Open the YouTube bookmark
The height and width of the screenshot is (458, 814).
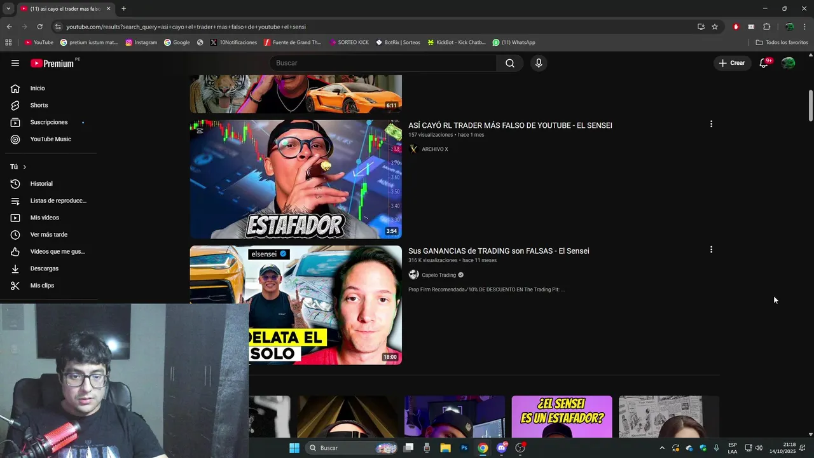pyautogui.click(x=39, y=43)
